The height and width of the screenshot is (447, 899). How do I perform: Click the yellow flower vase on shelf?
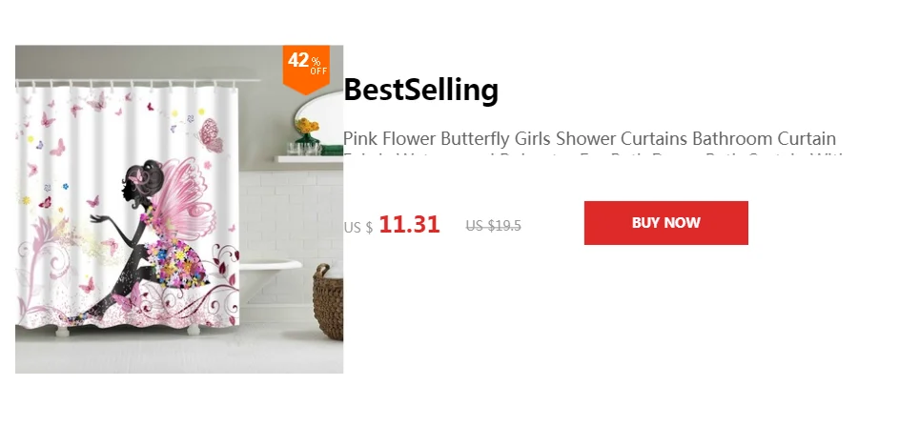[x=307, y=133]
